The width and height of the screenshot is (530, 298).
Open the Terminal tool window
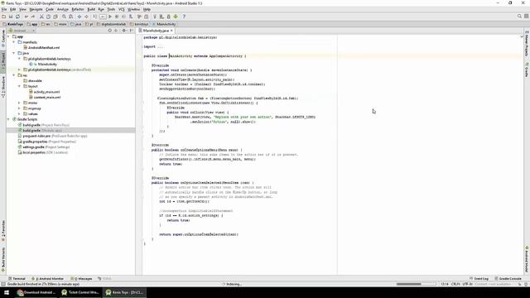(17, 278)
